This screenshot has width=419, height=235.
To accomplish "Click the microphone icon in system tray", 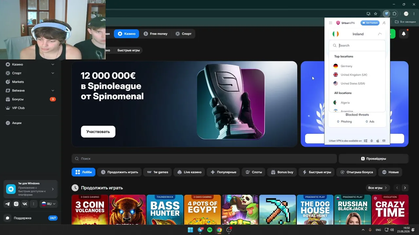I will pos(370,230).
